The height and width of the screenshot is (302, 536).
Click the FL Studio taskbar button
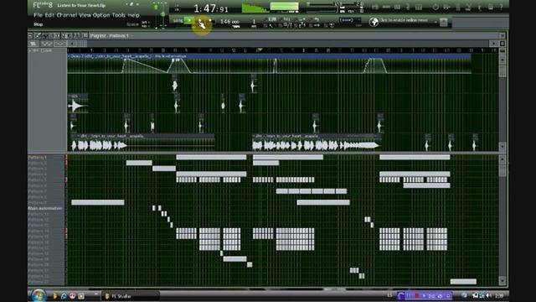[131, 296]
